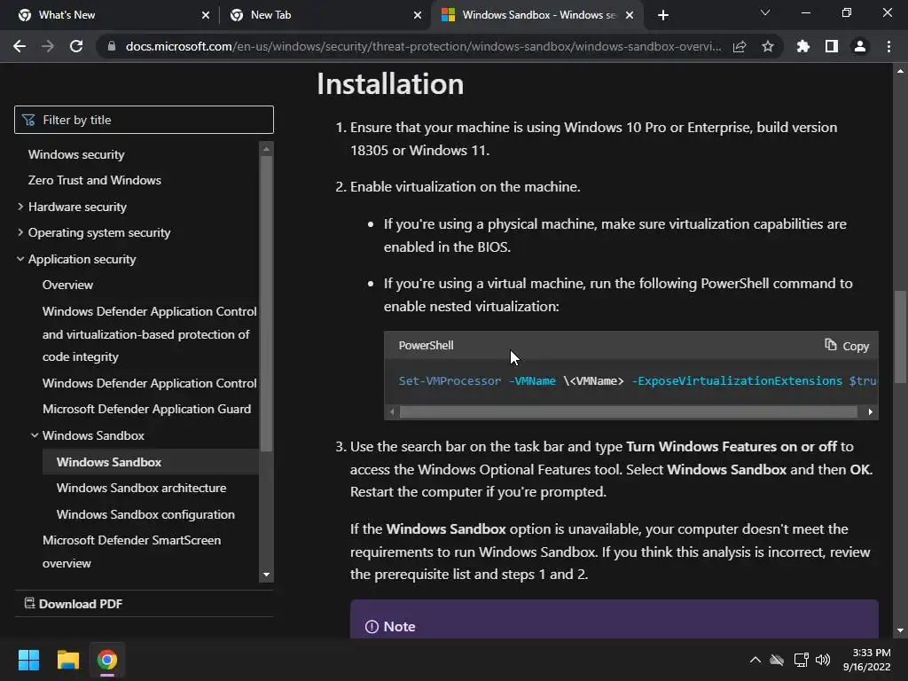Open File Explorer from taskbar

click(x=67, y=660)
